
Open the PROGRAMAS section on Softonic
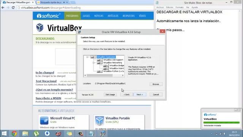click(x=72, y=16)
